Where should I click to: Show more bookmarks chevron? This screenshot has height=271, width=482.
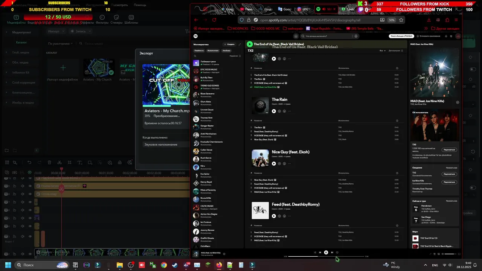[425, 29]
